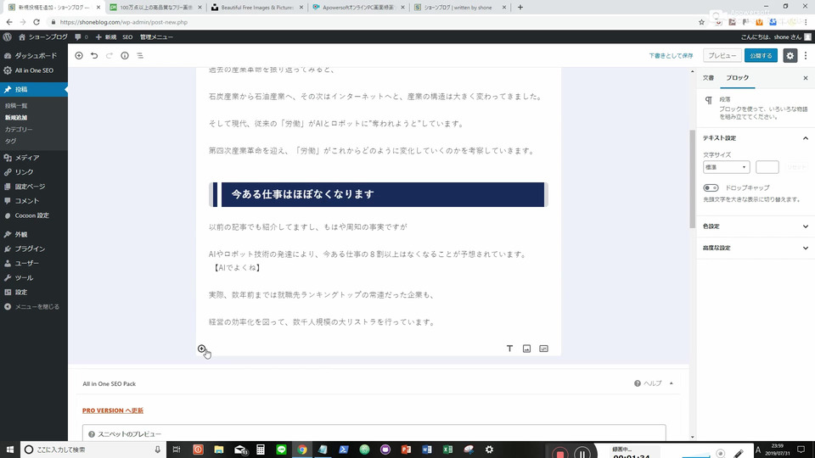Click the taskbar search box
Screen dimensions: 815x458
(93, 450)
